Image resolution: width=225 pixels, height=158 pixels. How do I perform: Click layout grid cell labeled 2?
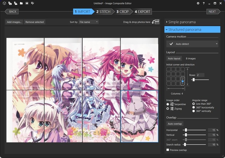(183, 79)
